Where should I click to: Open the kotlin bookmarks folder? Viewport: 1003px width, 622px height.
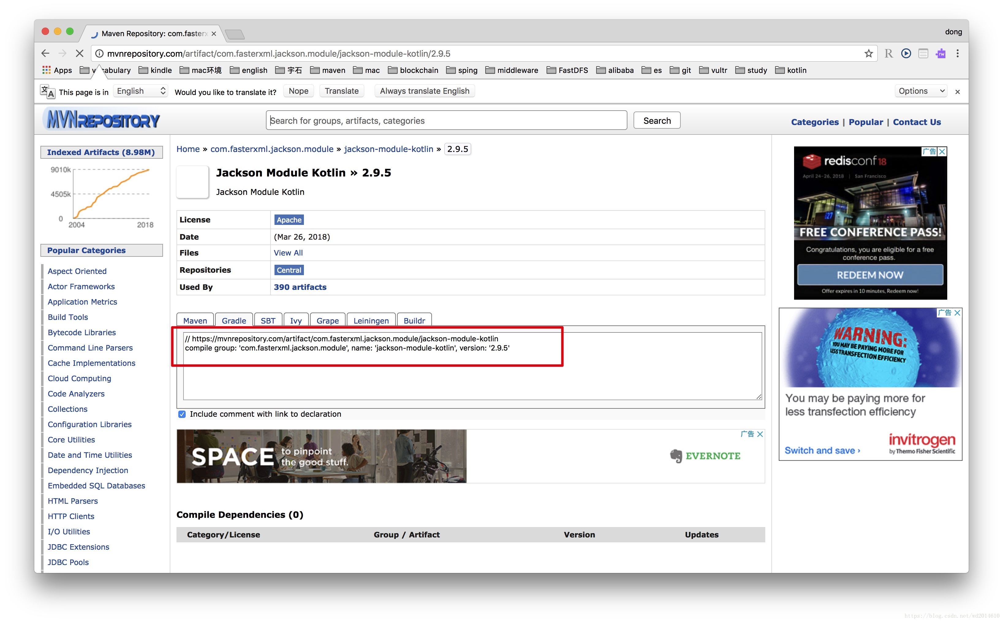pyautogui.click(x=790, y=70)
